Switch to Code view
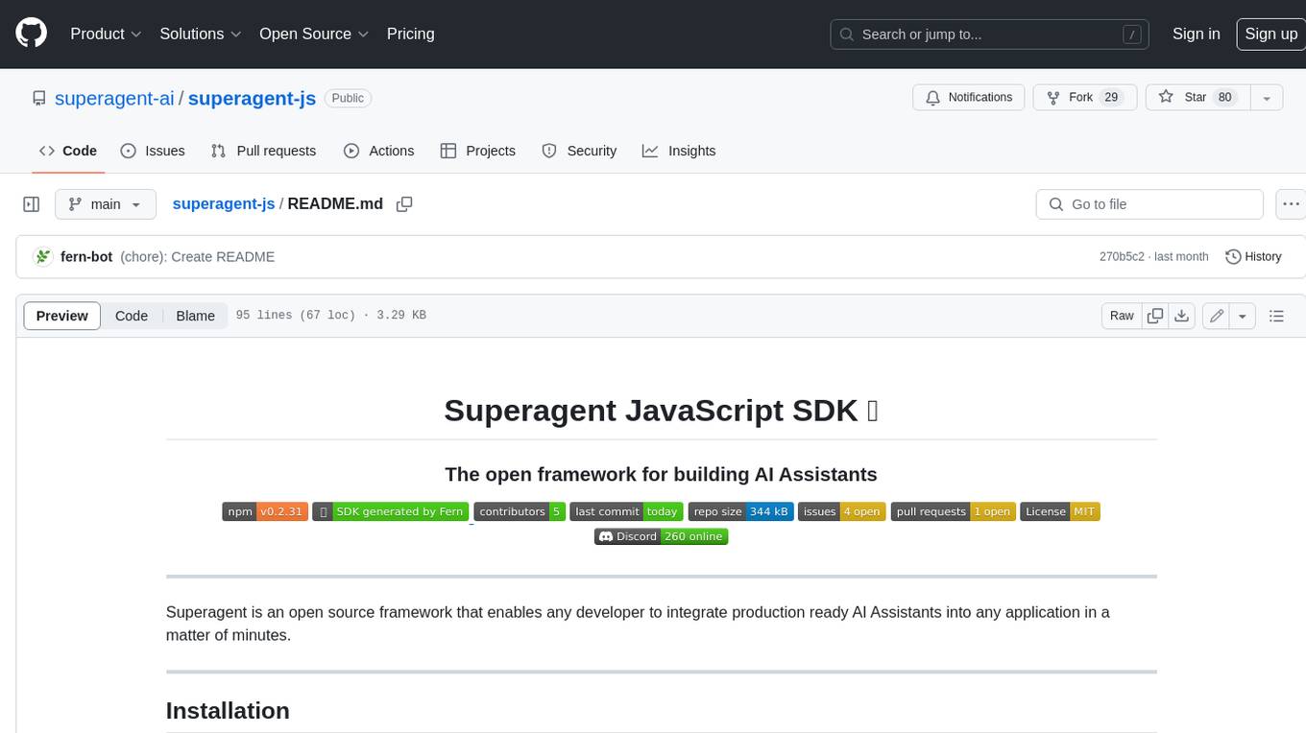 pos(132,316)
